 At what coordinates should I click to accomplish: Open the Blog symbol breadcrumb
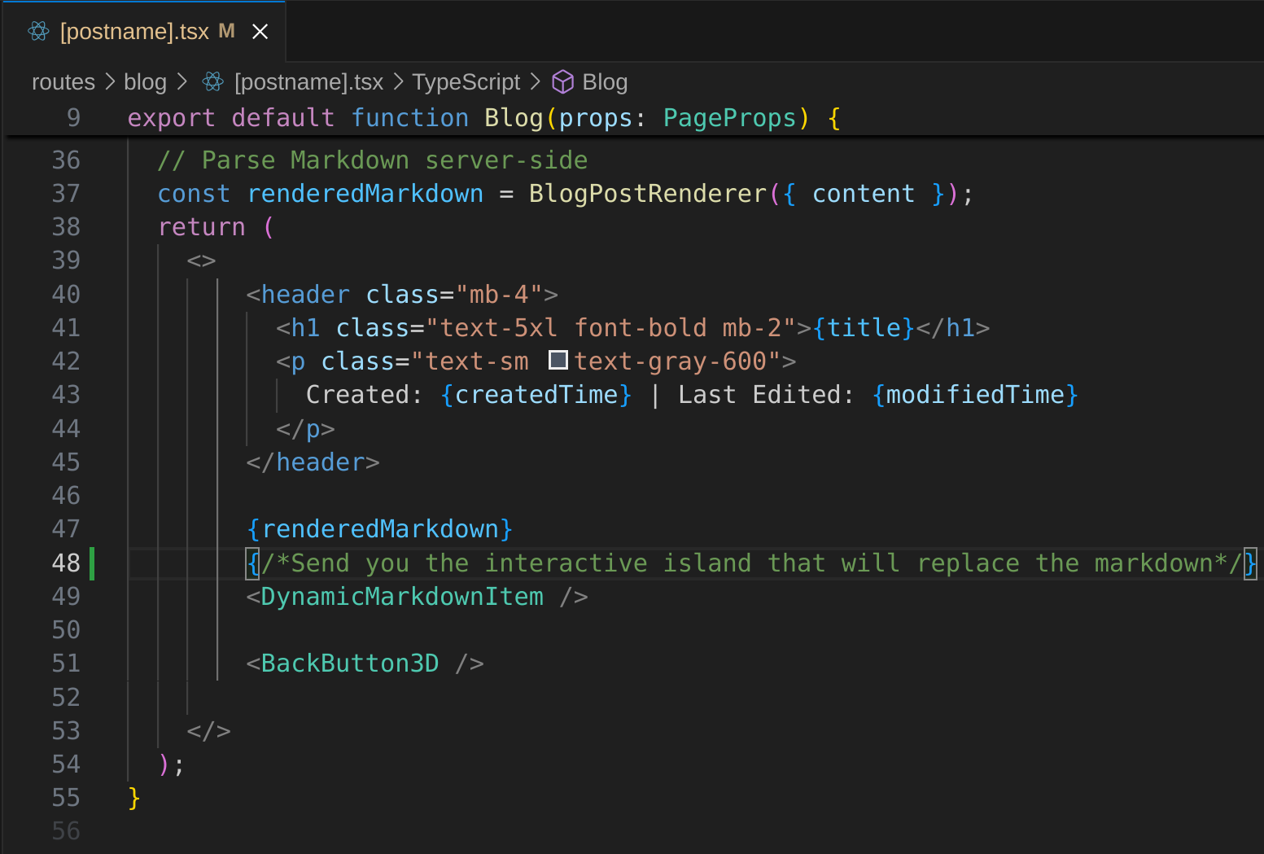coord(605,82)
